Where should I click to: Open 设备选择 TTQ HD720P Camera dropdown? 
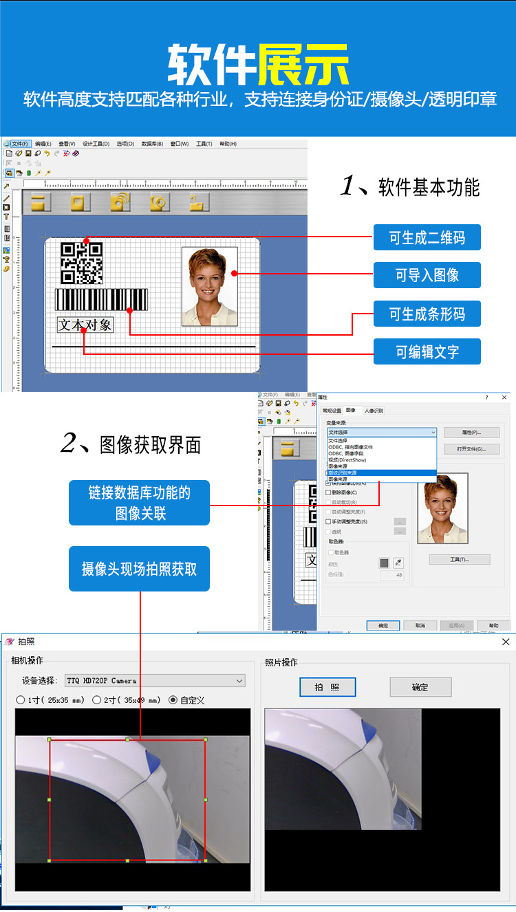[155, 681]
